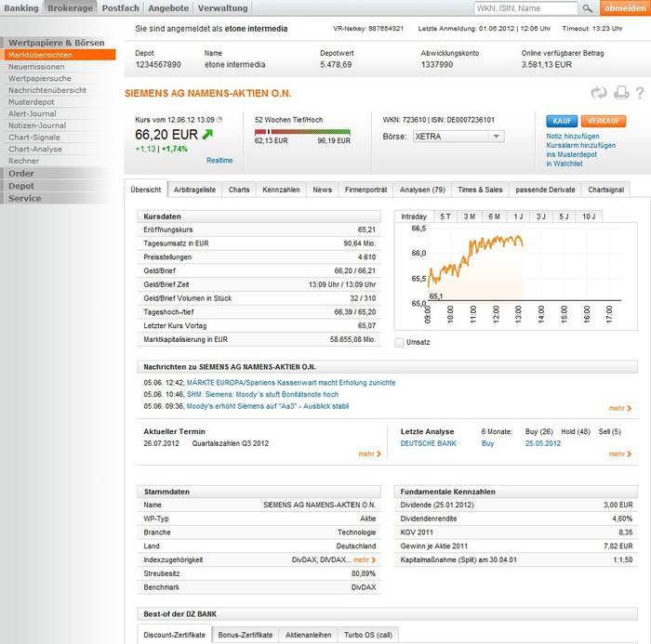The image size is (651, 644).
Task: Open the Postfach top menu
Action: click(x=120, y=7)
